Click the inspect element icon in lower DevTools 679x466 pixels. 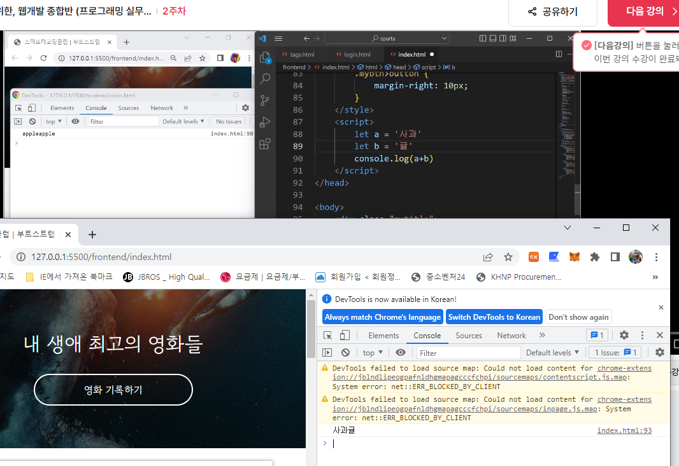[328, 336]
